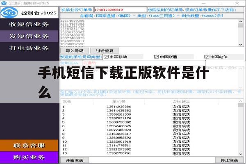Click phone number list scroll down arrow
The width and height of the screenshot is (246, 164).
[x=241, y=45]
